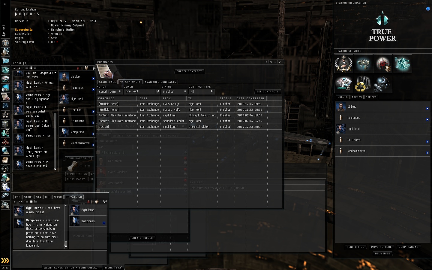Open the contracts clipboard icon in sidebar
432x270 pixels.
coord(5,97)
